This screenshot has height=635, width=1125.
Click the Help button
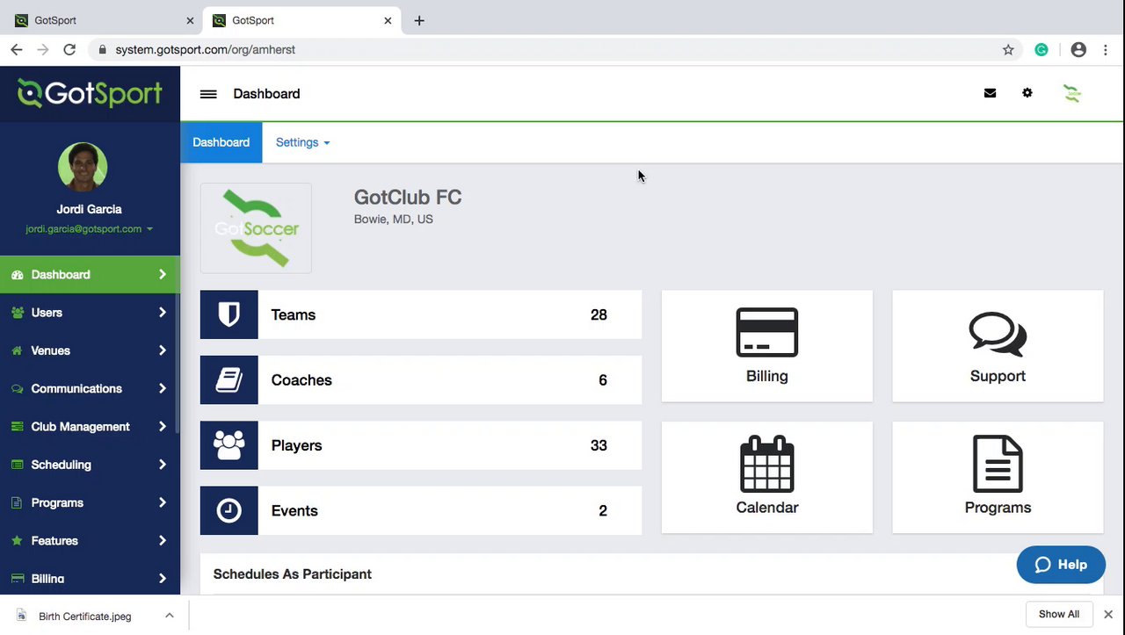1060,565
